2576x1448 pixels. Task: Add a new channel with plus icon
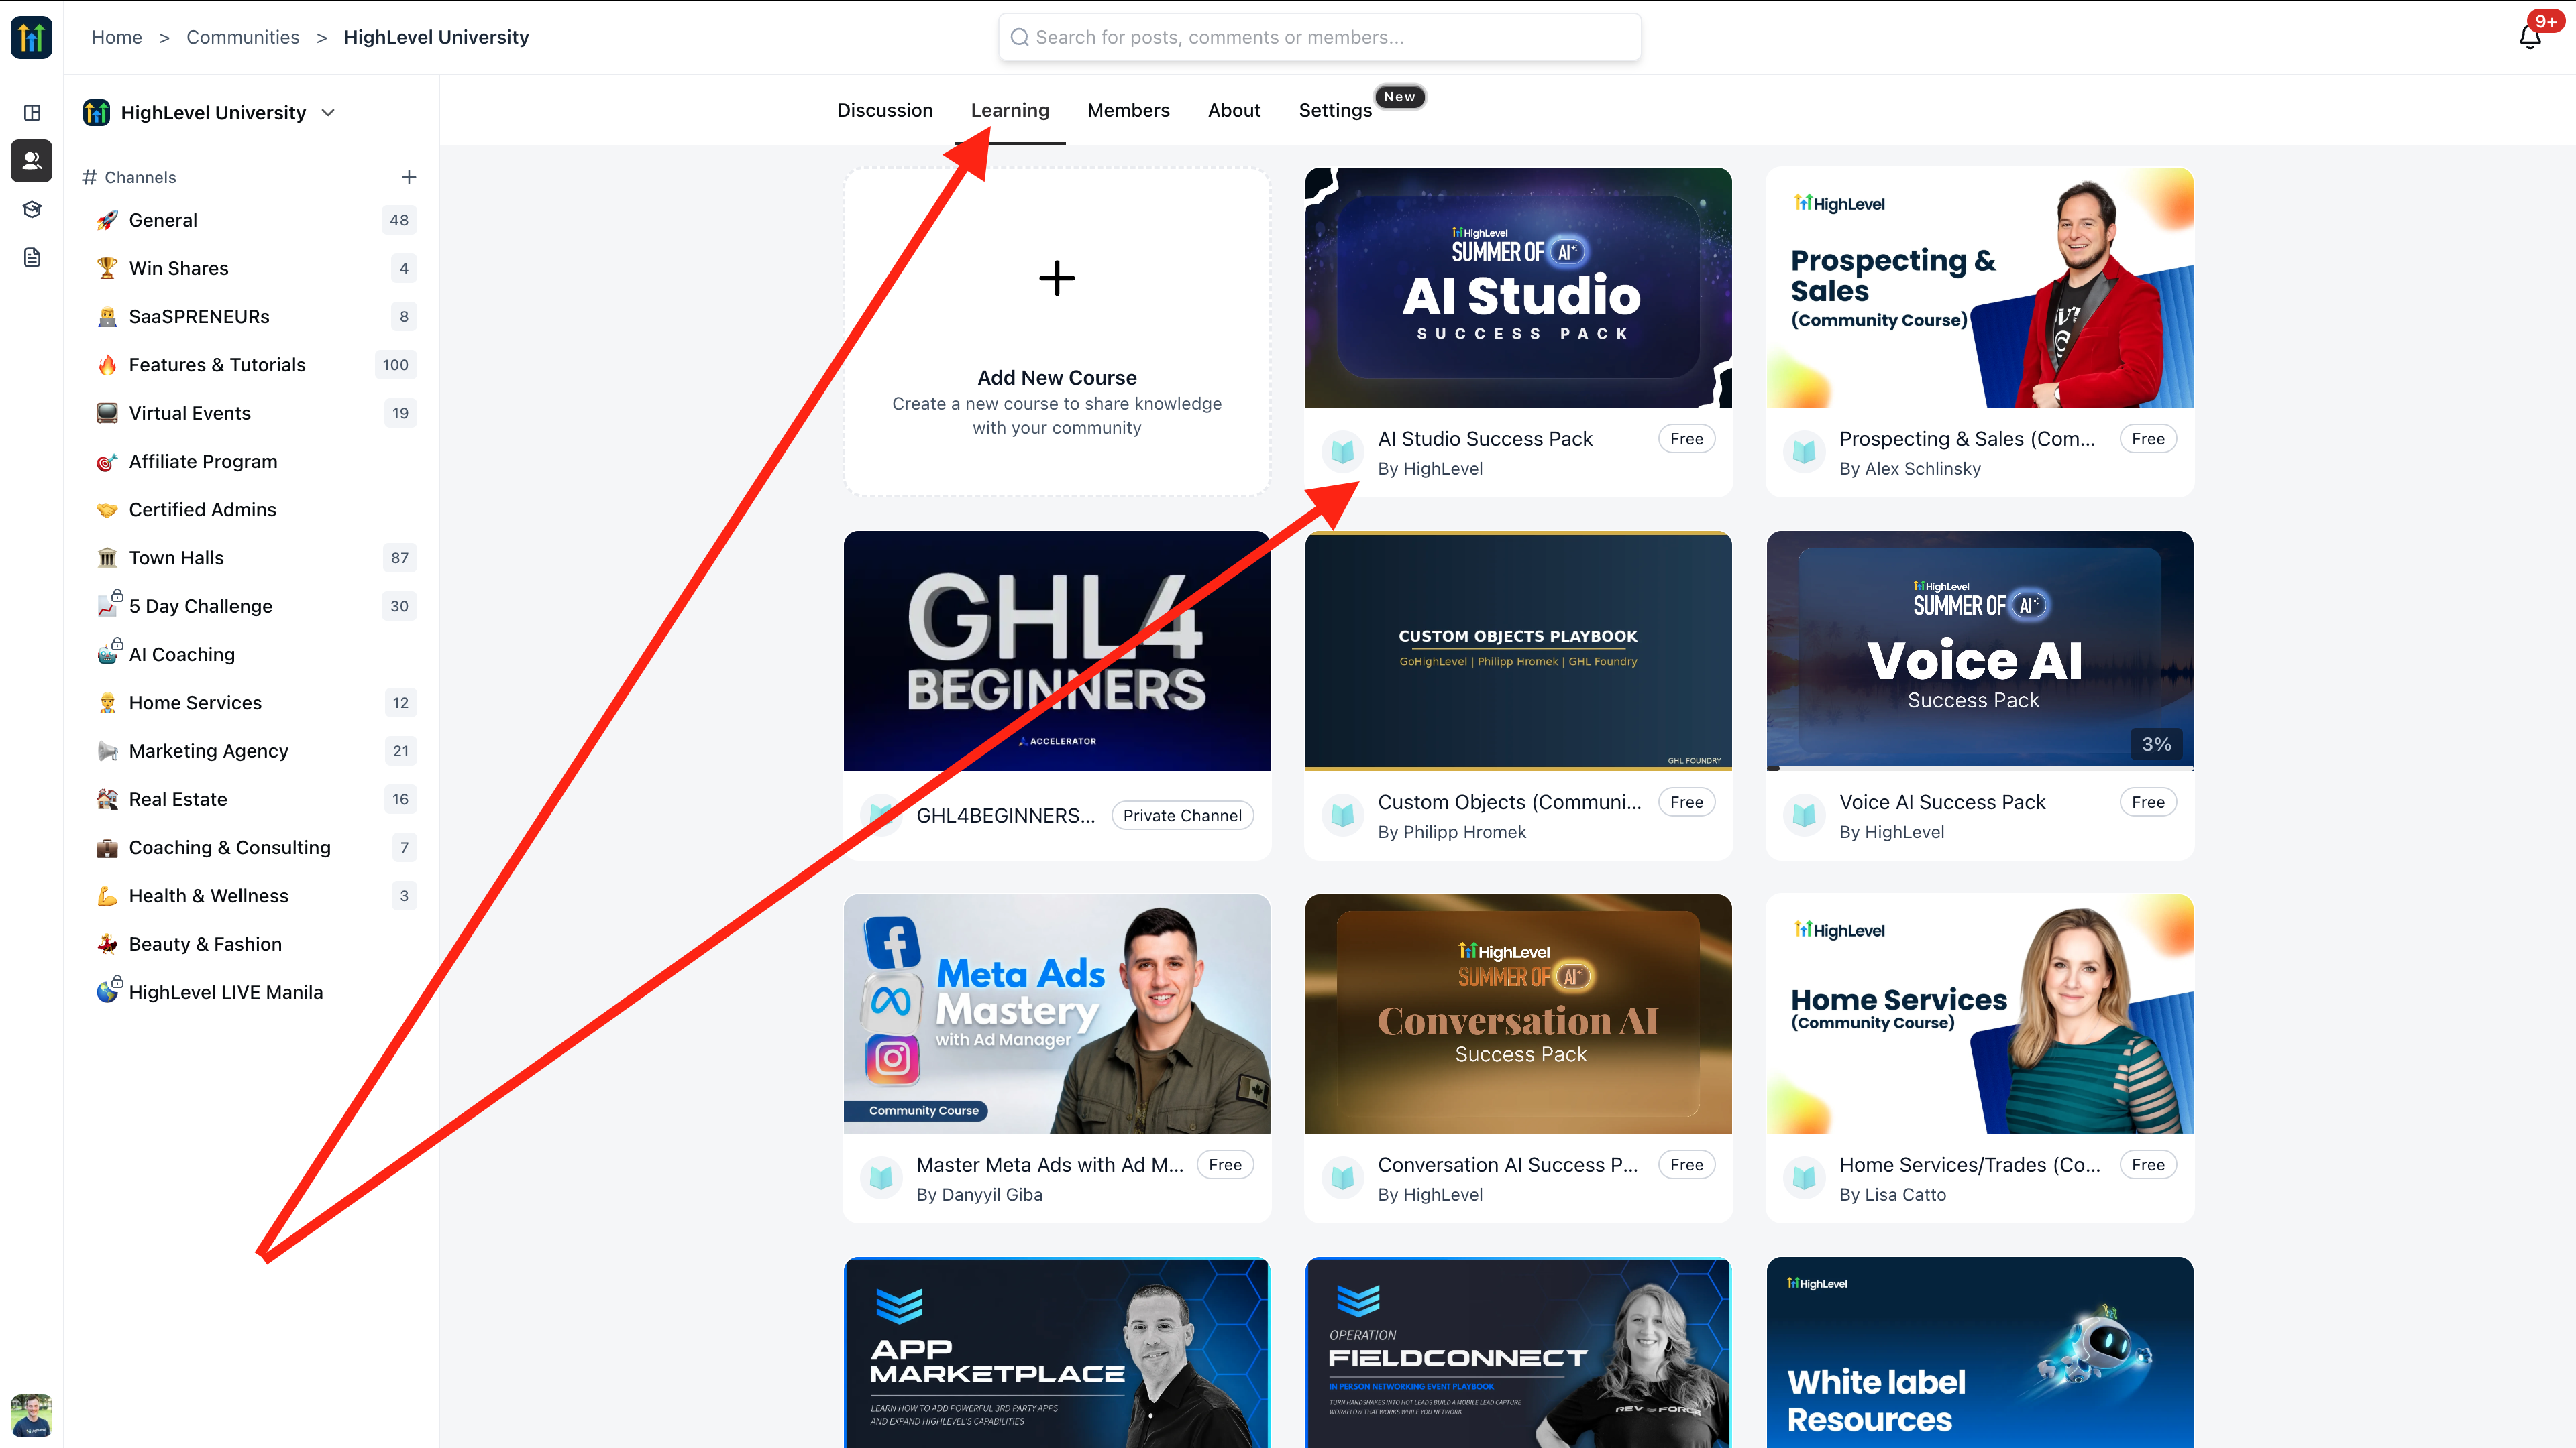click(x=409, y=177)
